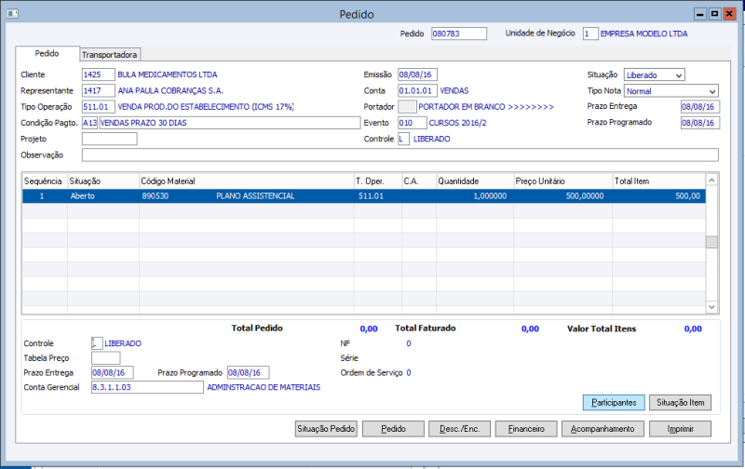Click the EMPRESA MODELO LTDA text
Image resolution: width=745 pixels, height=469 pixels.
point(643,33)
